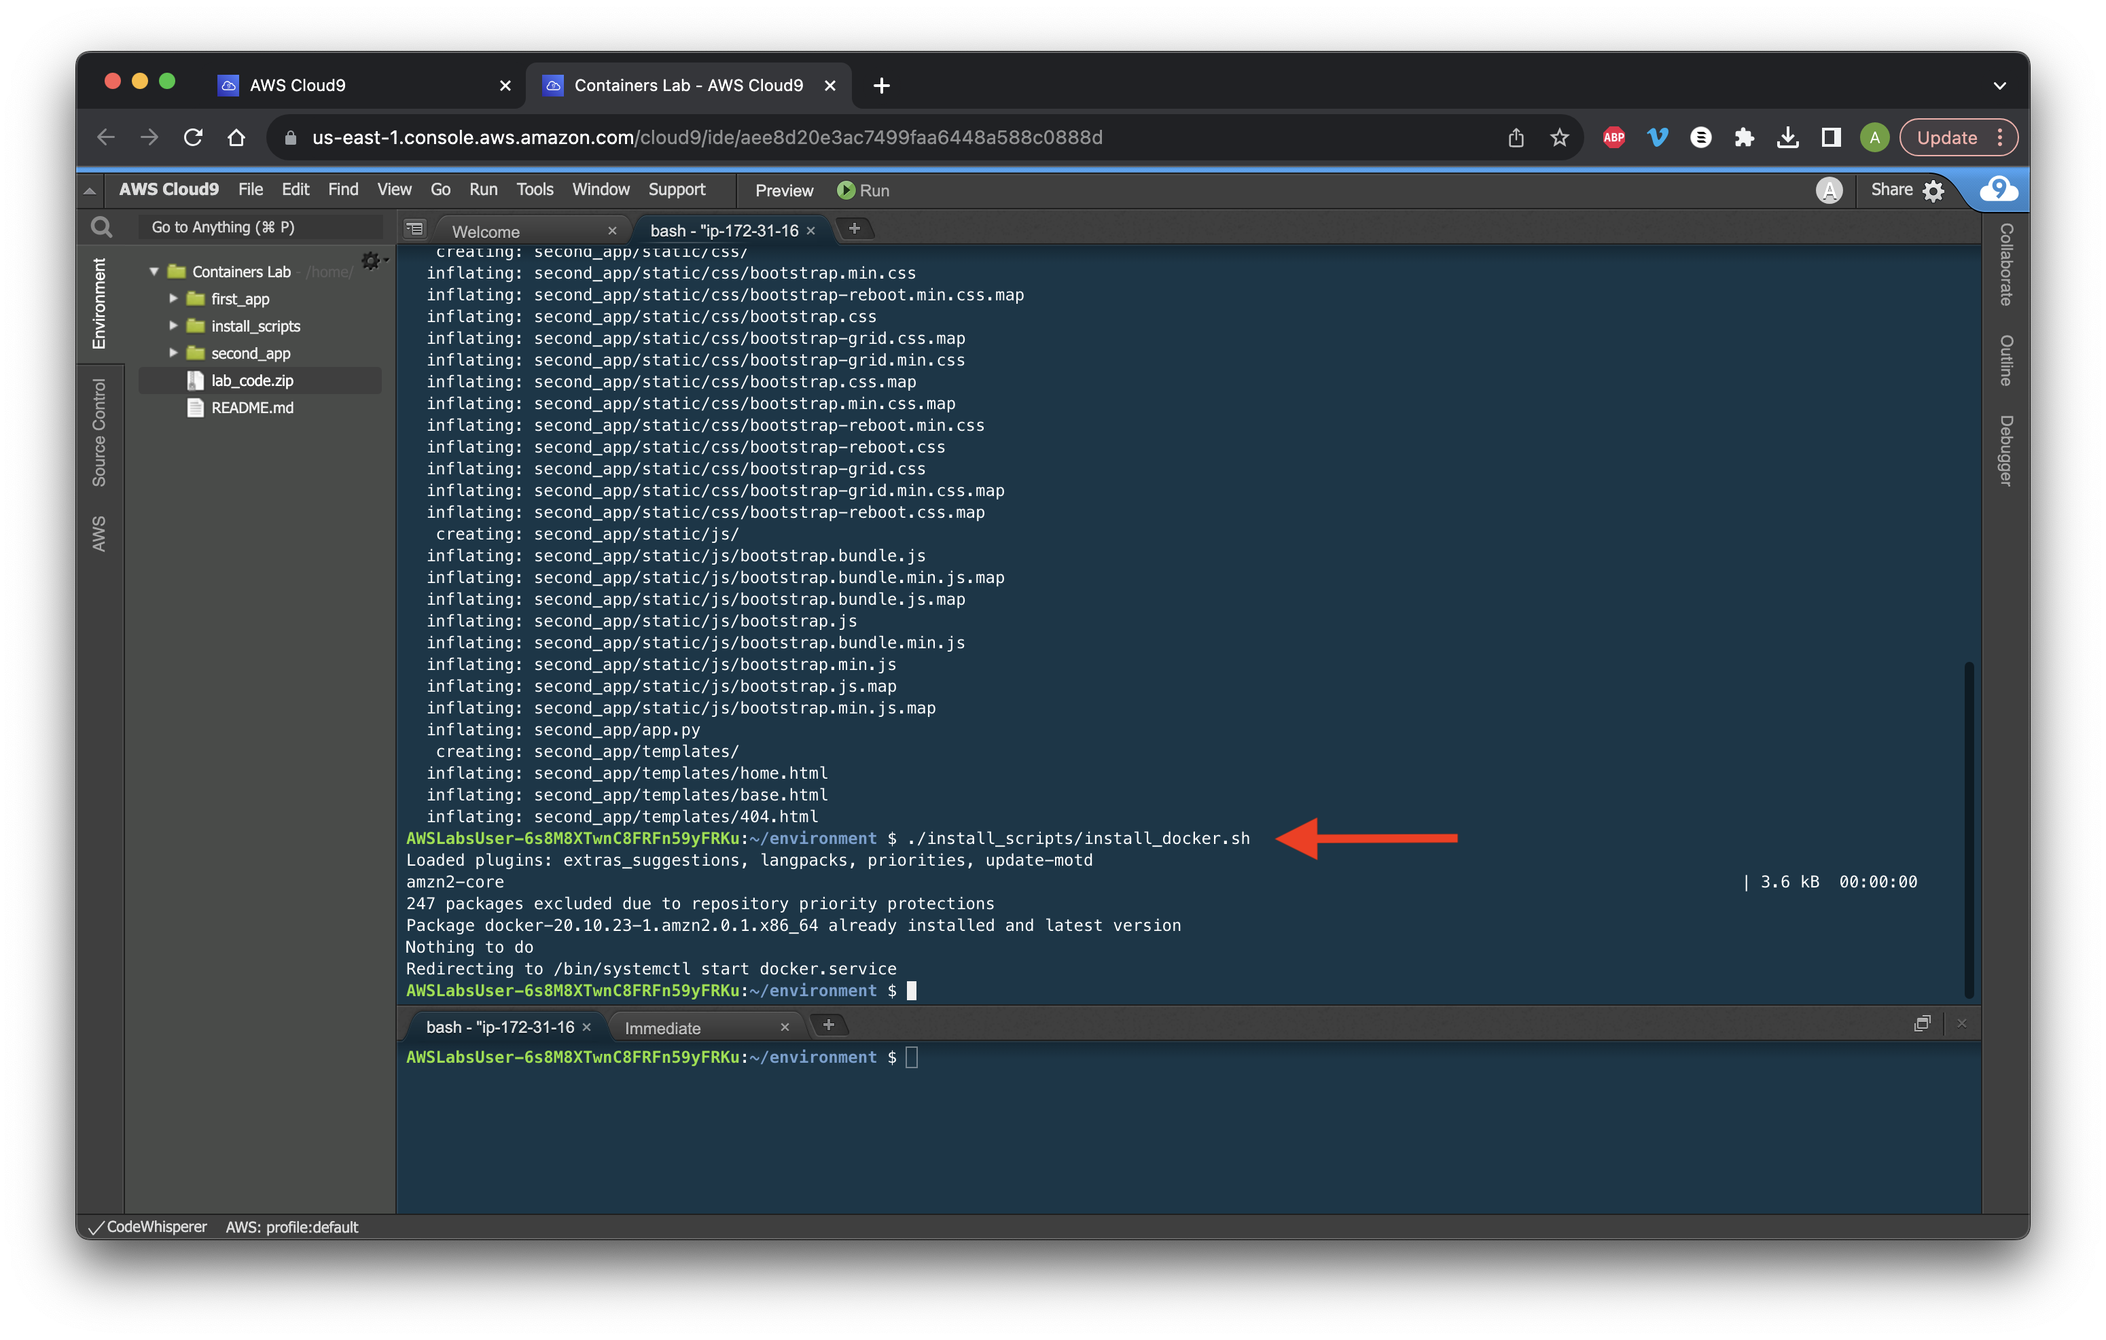Focus the Go to Anything search field
Image resolution: width=2106 pixels, height=1340 pixels.
click(261, 228)
